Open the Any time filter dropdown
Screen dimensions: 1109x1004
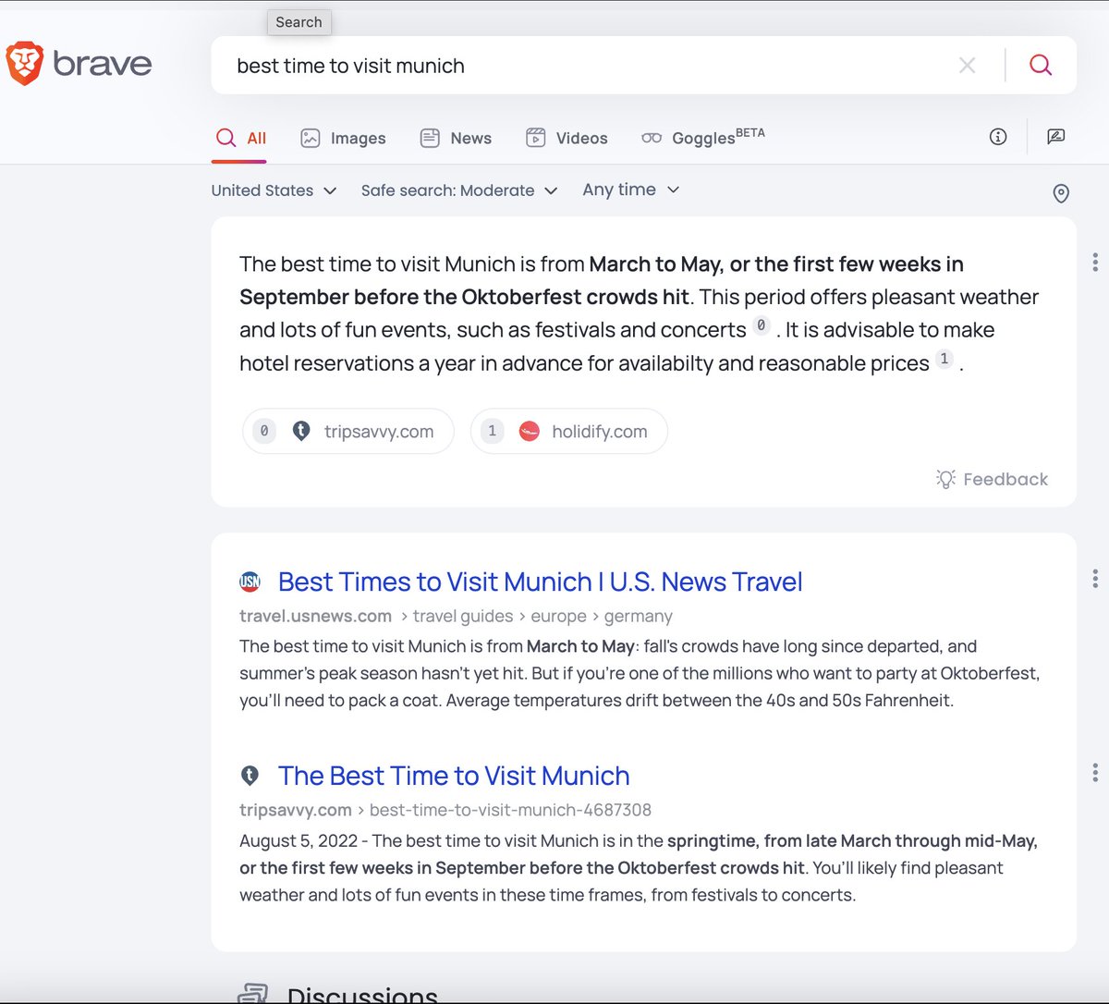coord(631,190)
